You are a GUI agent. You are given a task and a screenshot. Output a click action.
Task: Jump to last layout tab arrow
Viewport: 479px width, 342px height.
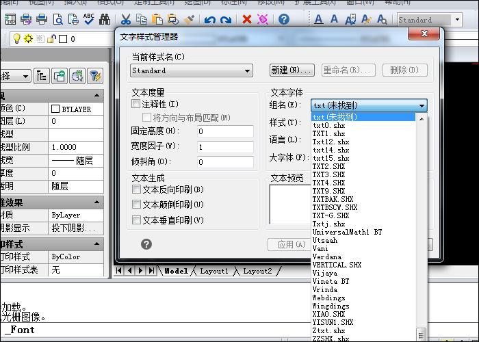151,271
